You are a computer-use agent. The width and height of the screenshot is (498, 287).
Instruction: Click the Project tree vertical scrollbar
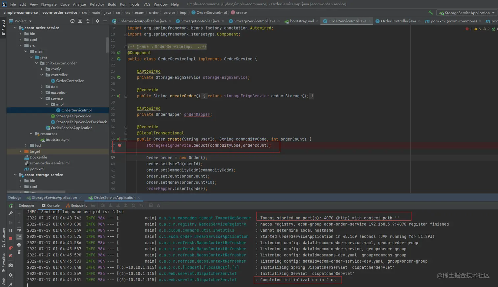(107, 44)
